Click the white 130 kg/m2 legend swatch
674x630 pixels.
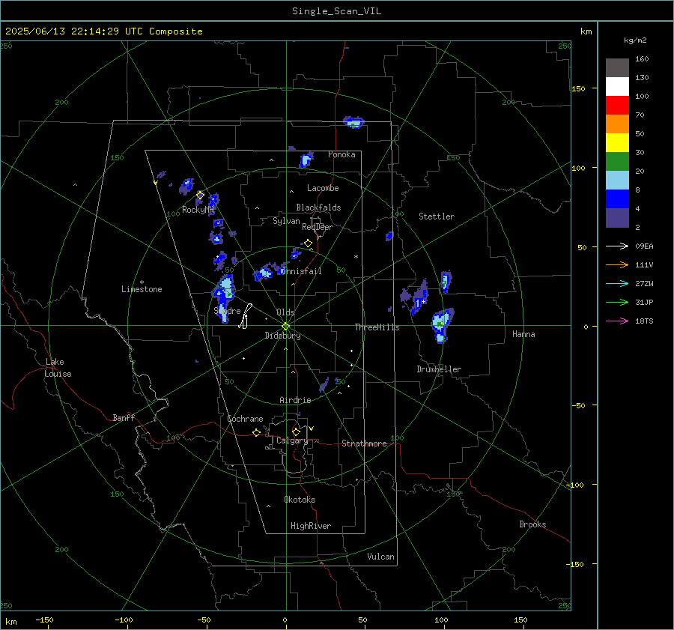[x=617, y=86]
